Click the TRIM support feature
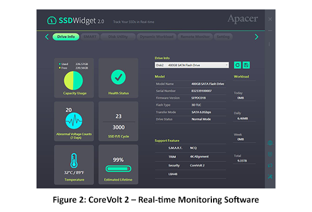The width and height of the screenshot is (312, 212). click(x=172, y=157)
